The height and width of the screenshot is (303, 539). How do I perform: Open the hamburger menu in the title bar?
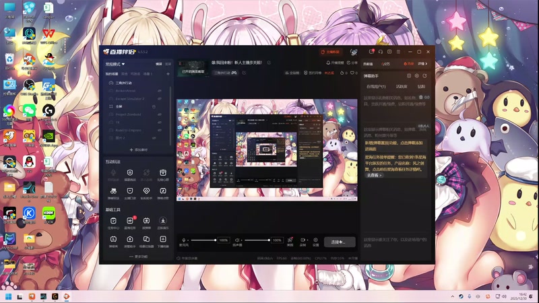pyautogui.click(x=398, y=52)
